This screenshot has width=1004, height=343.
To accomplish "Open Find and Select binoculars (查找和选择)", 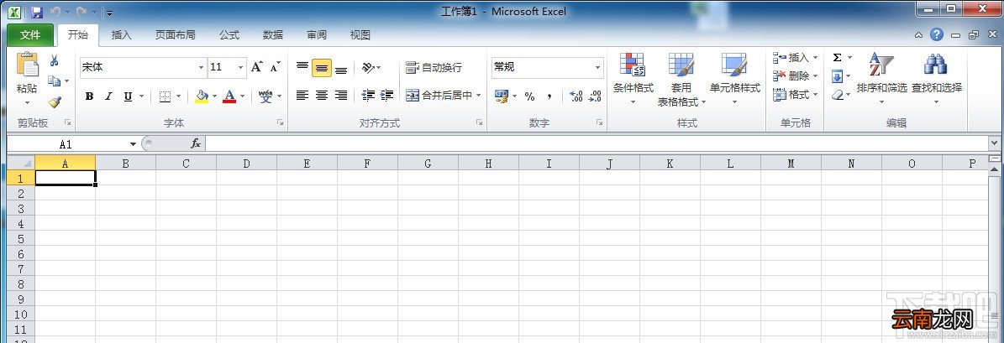I will click(x=936, y=80).
